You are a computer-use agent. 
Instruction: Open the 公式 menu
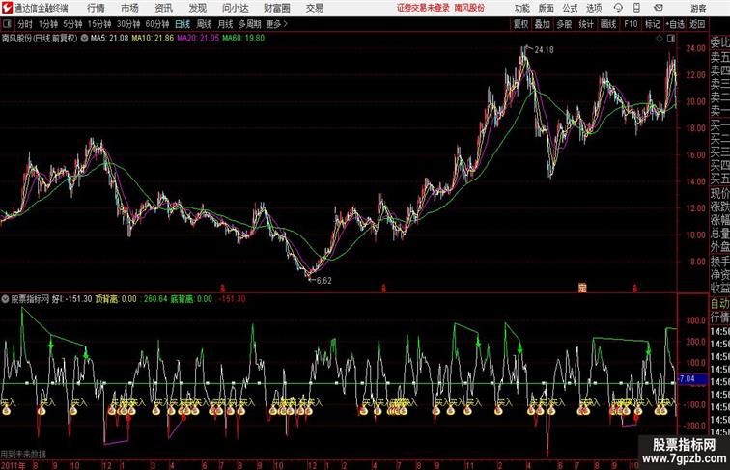pyautogui.click(x=570, y=8)
